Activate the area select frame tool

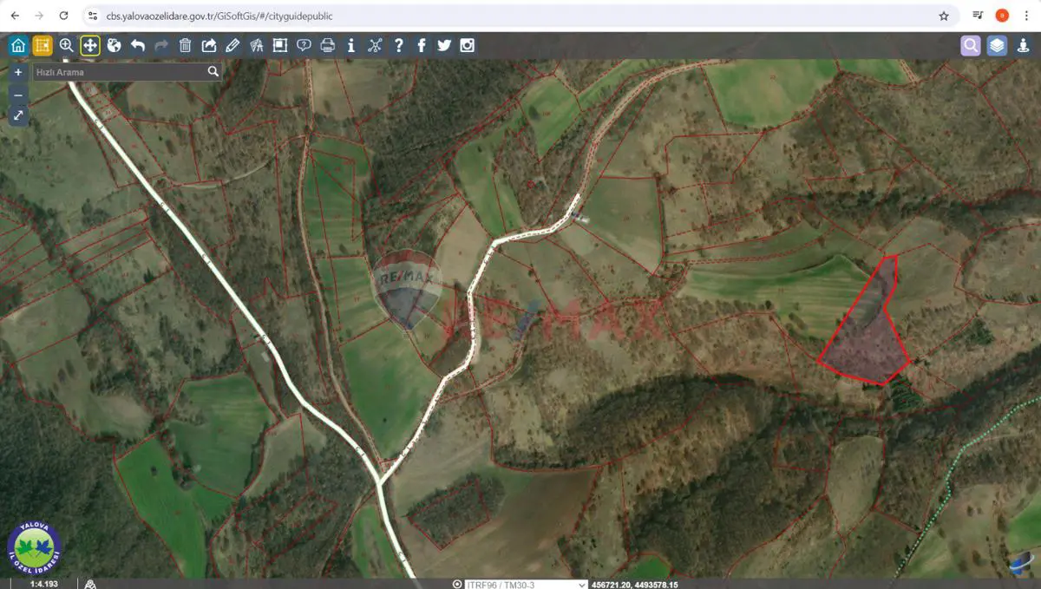click(x=280, y=46)
